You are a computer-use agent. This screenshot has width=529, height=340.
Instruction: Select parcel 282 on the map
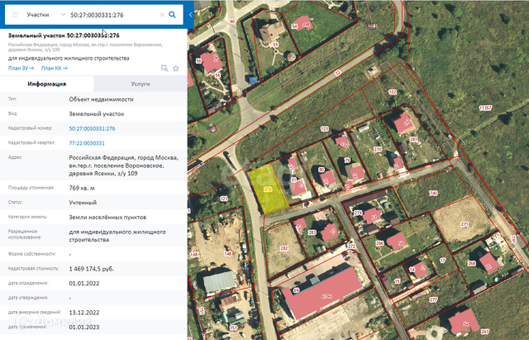(x=284, y=249)
